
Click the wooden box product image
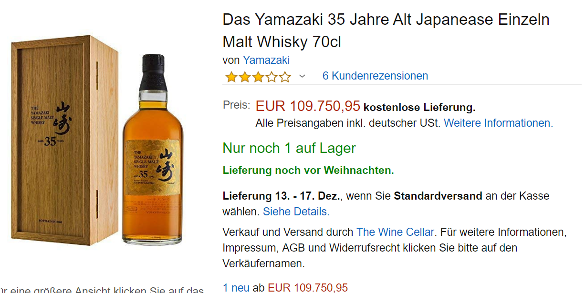point(64,141)
